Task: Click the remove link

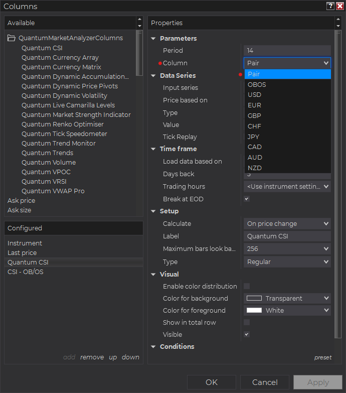Action: coord(92,357)
